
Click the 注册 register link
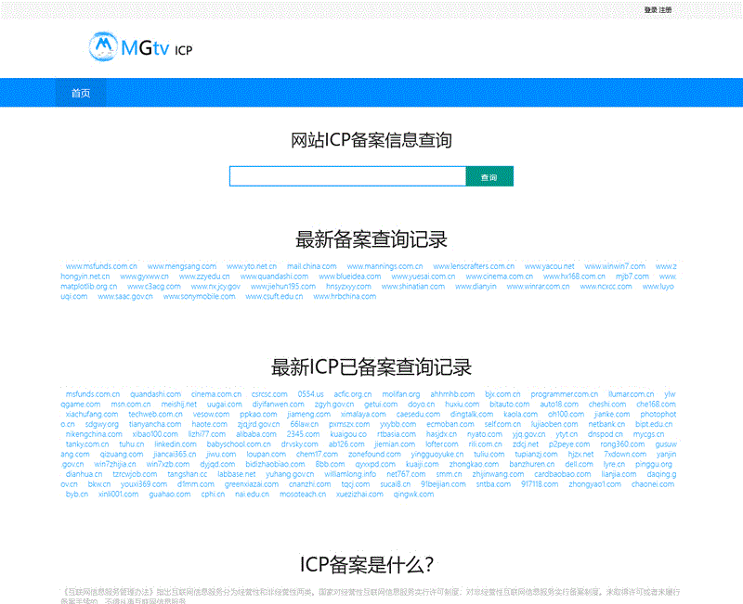click(x=666, y=9)
